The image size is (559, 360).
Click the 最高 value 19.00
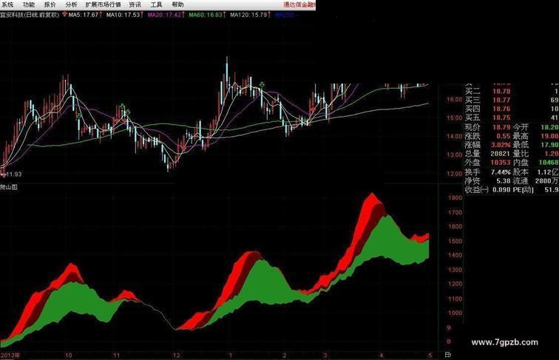pos(549,136)
